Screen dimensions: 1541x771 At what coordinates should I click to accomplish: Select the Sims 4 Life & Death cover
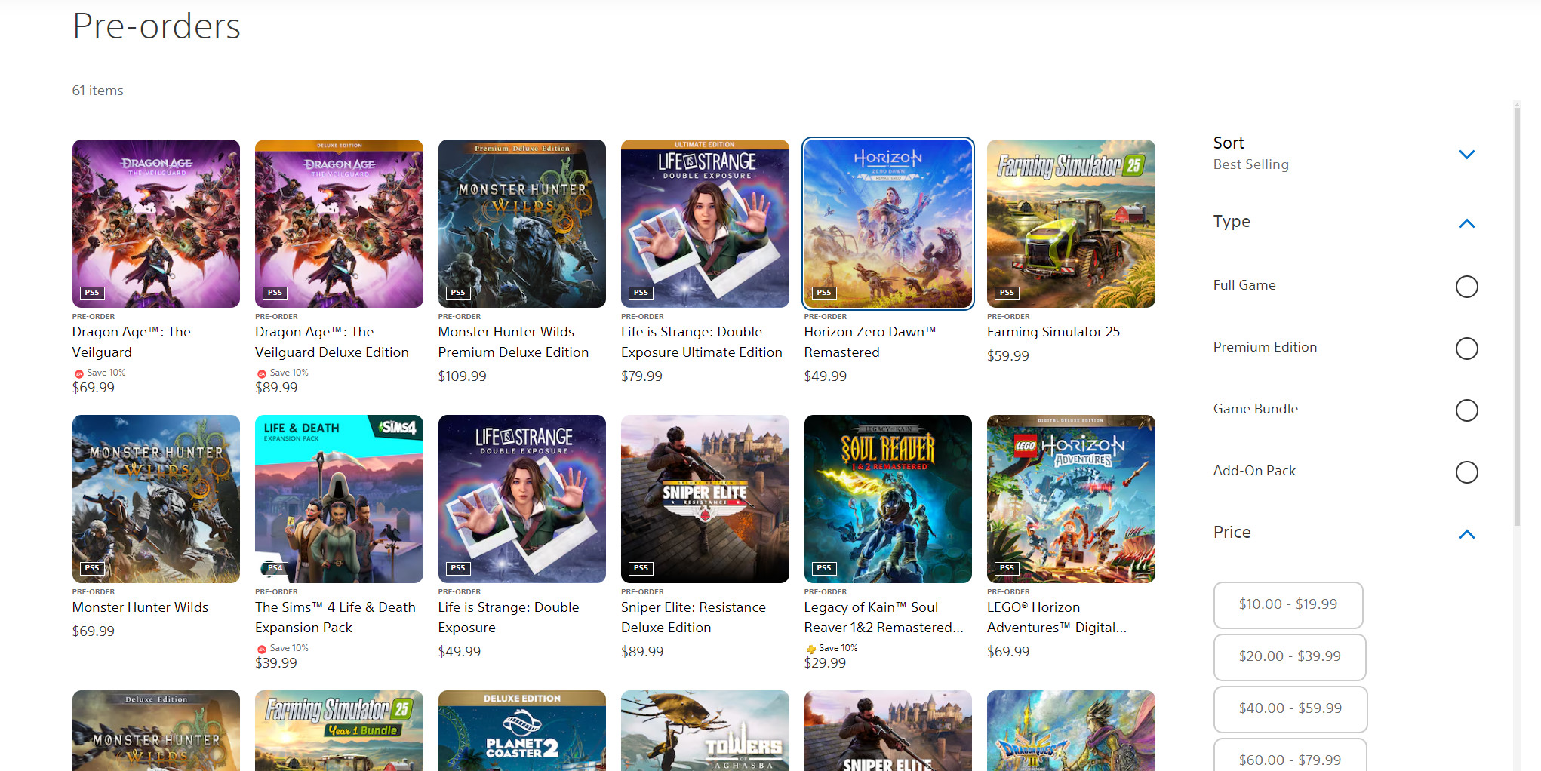pyautogui.click(x=339, y=499)
